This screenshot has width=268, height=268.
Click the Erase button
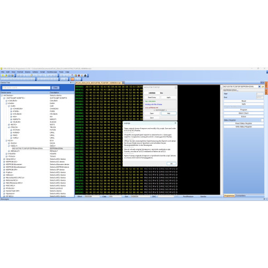[244, 116]
